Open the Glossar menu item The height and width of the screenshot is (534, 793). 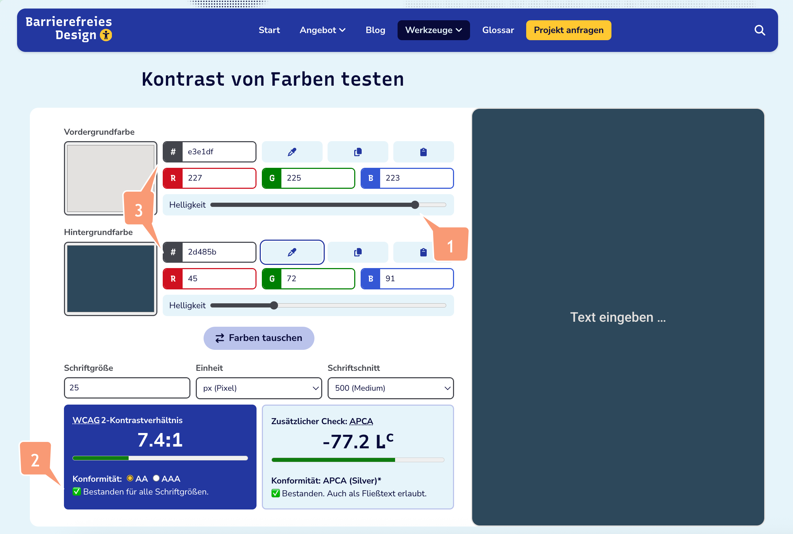point(498,30)
